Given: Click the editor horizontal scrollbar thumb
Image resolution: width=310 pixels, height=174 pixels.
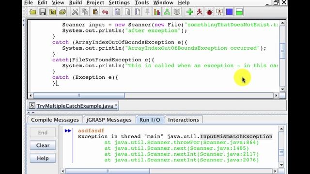Looking at the screenshot, I should (79, 96).
